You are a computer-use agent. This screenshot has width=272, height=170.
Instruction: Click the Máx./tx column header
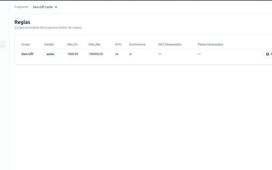[72, 45]
